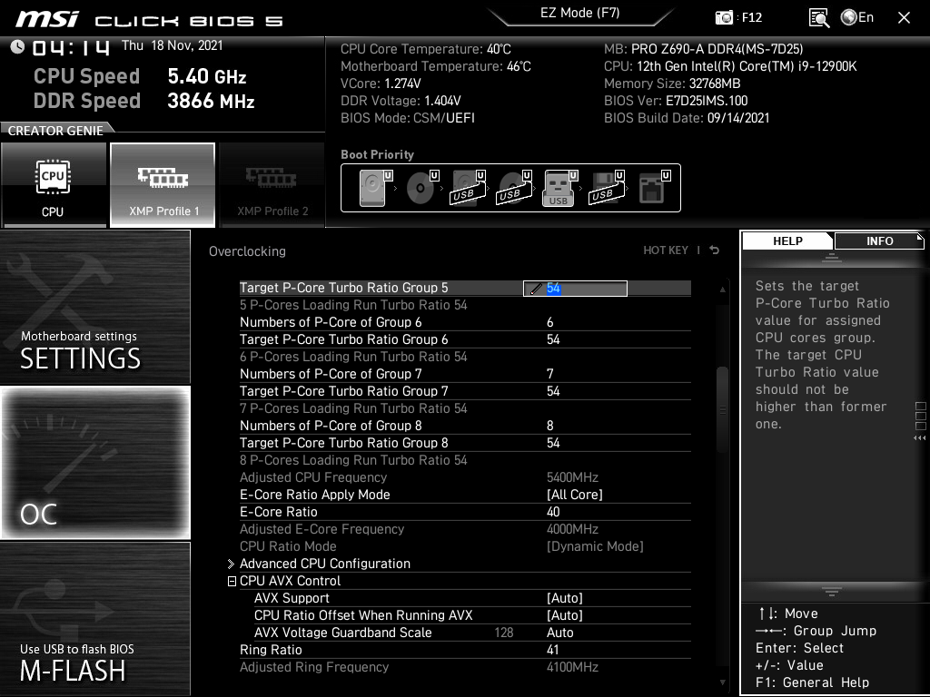Select the USB hard disk boot device icon
The height and width of the screenshot is (697, 930).
(468, 187)
